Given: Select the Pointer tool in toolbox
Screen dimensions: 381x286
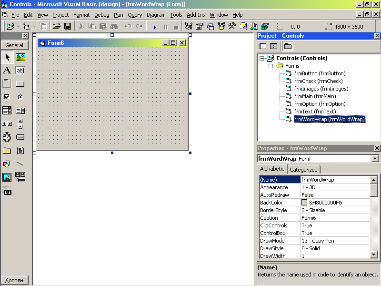Looking at the screenshot, I should (7, 57).
